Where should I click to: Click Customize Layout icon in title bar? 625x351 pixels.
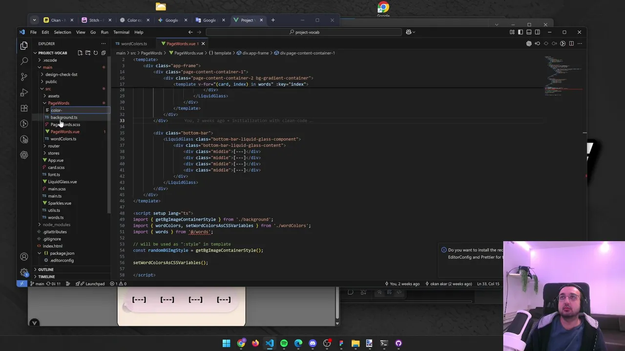[x=512, y=32]
